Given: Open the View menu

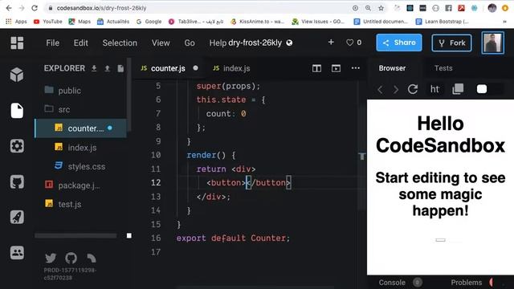Looking at the screenshot, I should click(161, 43).
